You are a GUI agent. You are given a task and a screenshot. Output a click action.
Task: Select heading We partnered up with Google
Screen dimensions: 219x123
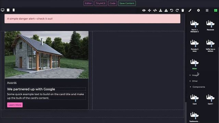click(31, 89)
